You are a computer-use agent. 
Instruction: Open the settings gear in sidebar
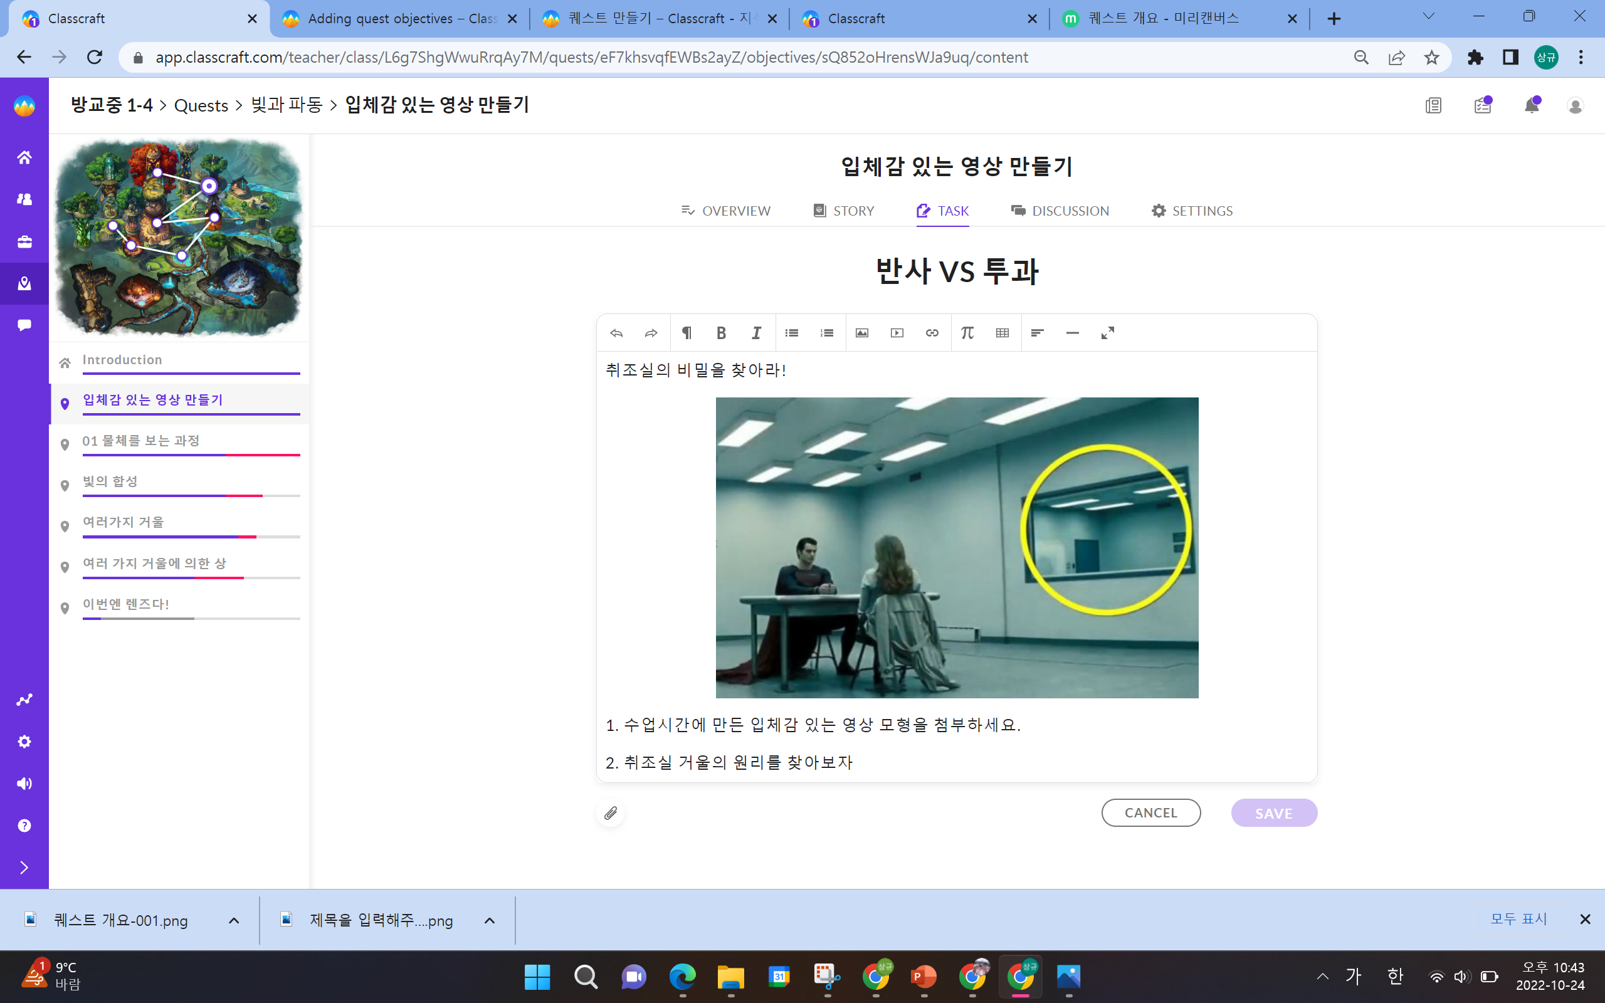[x=24, y=742]
